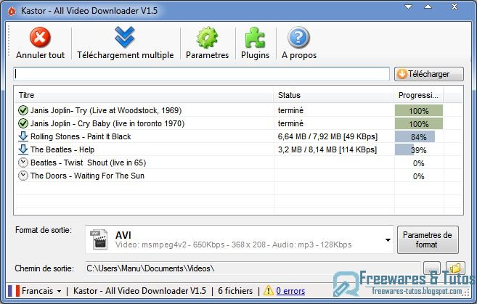This screenshot has height=304, width=477.
Task: Minimize window with down triangle
Action: tap(408, 7)
